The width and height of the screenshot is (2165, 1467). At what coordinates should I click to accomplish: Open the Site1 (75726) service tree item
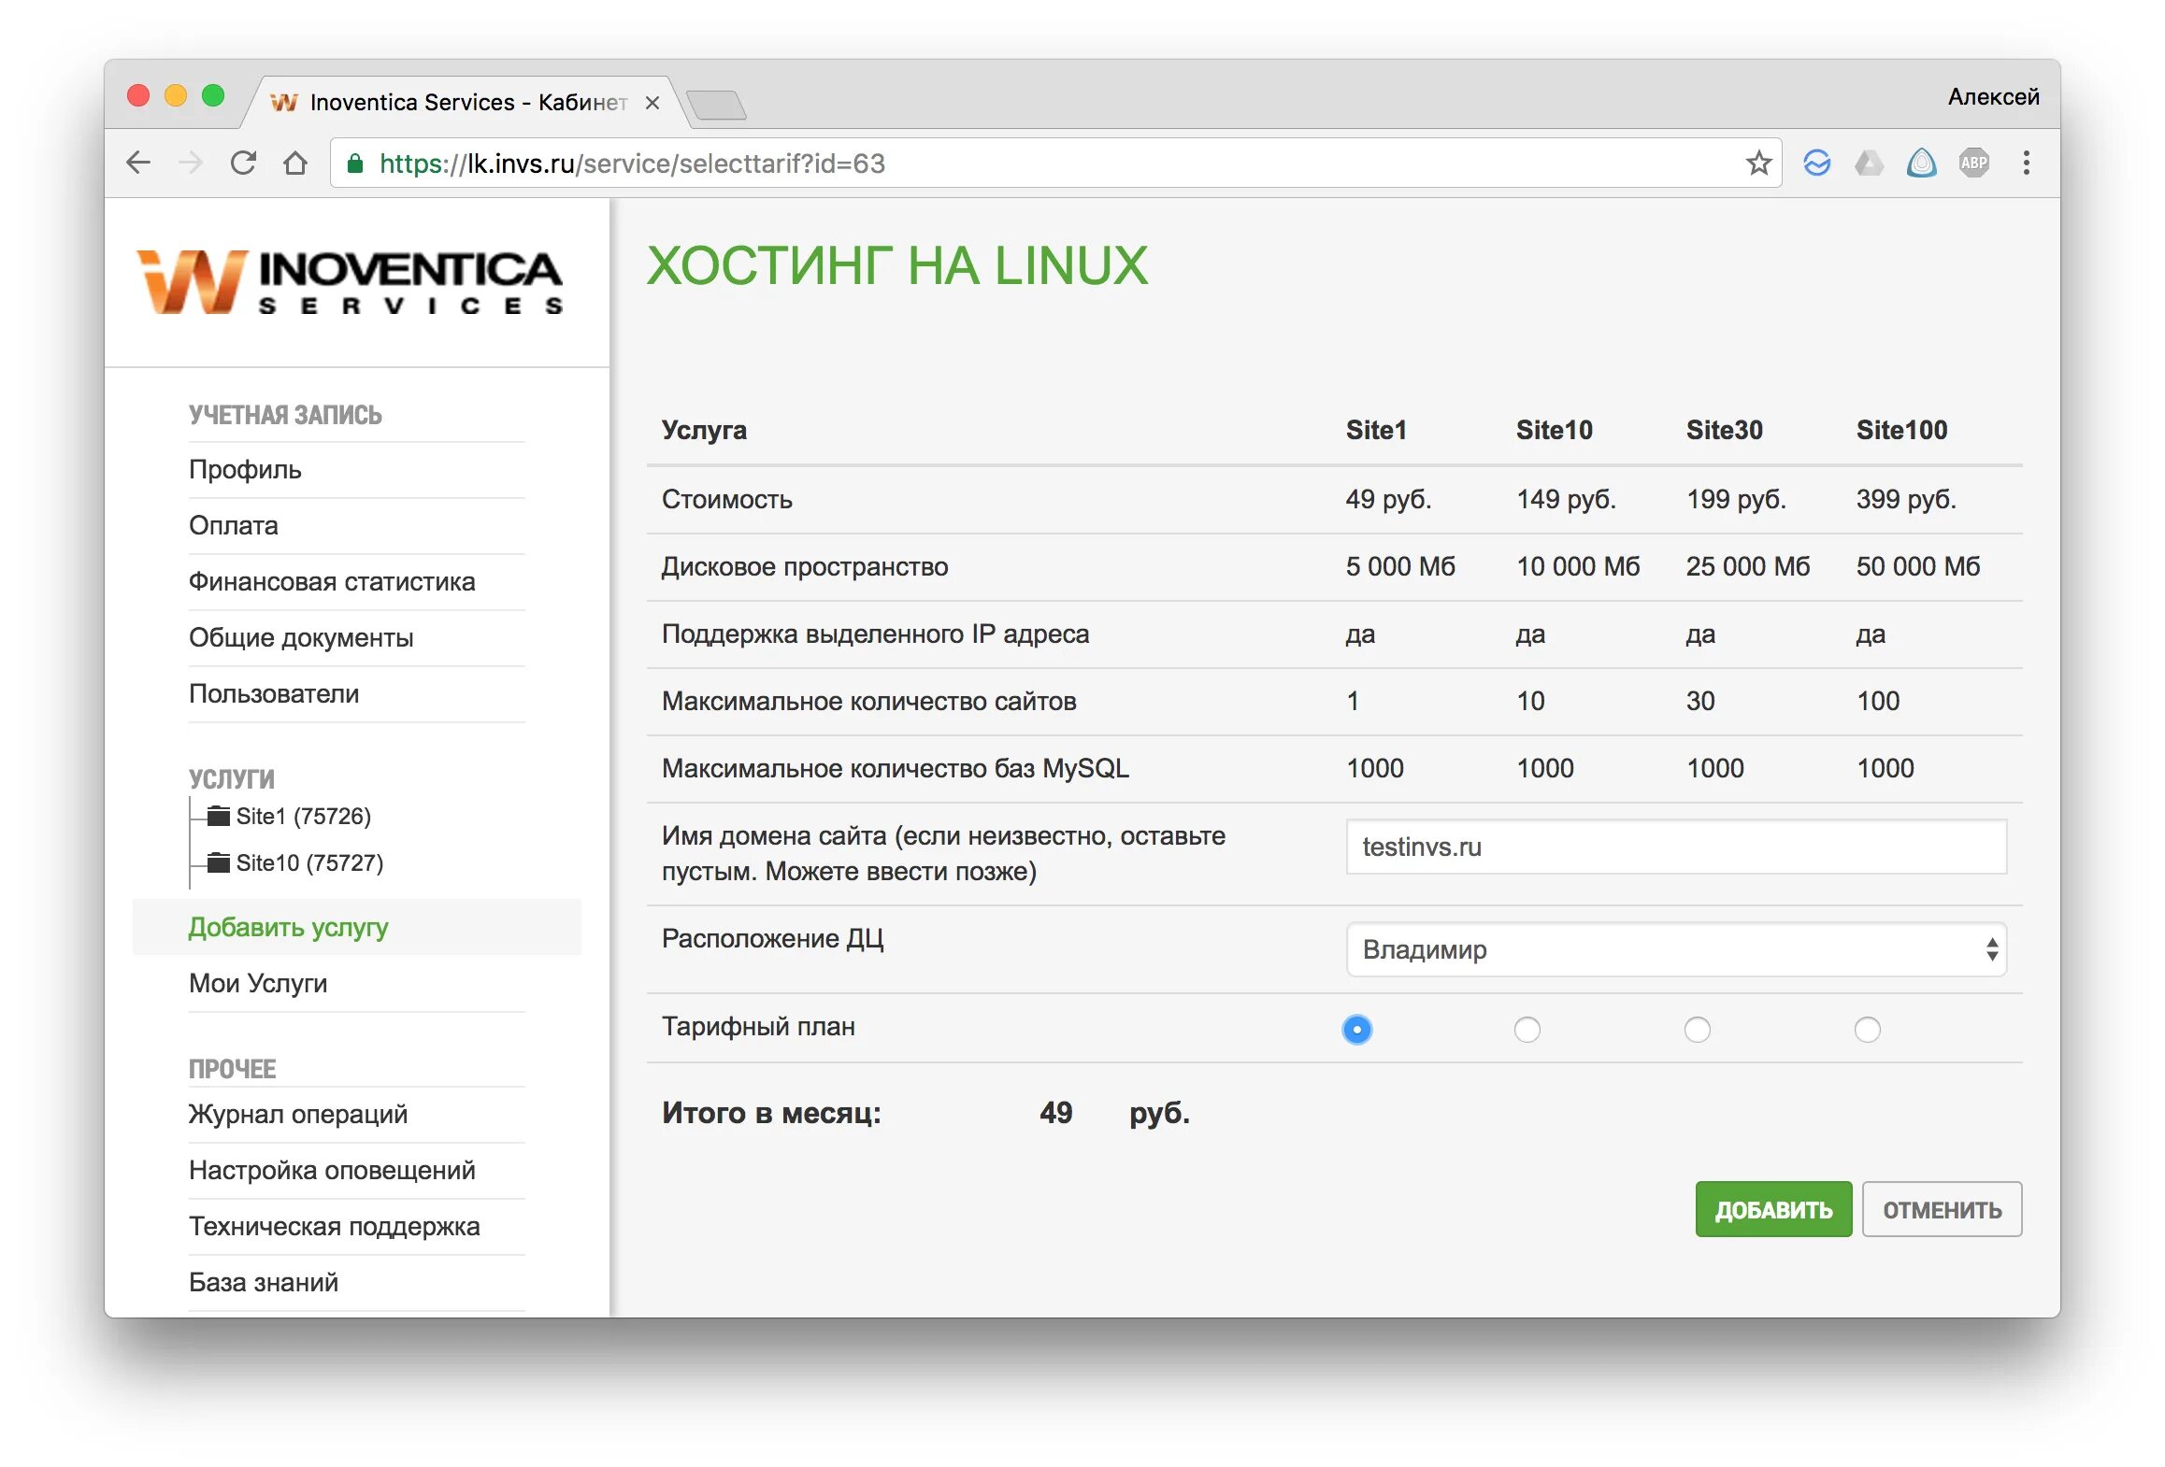(x=303, y=816)
